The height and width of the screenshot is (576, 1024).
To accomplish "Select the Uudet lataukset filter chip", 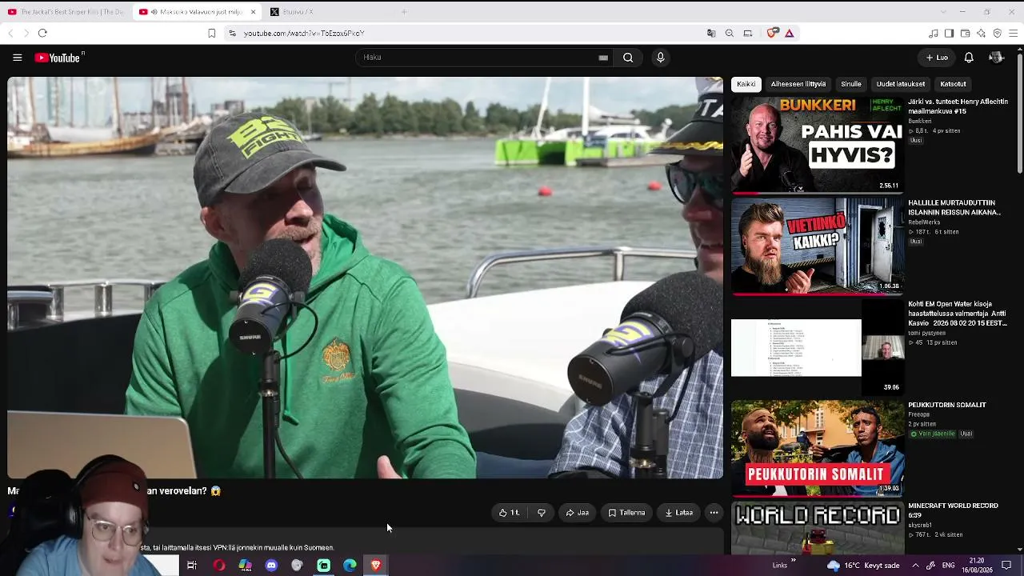I will click(x=901, y=84).
